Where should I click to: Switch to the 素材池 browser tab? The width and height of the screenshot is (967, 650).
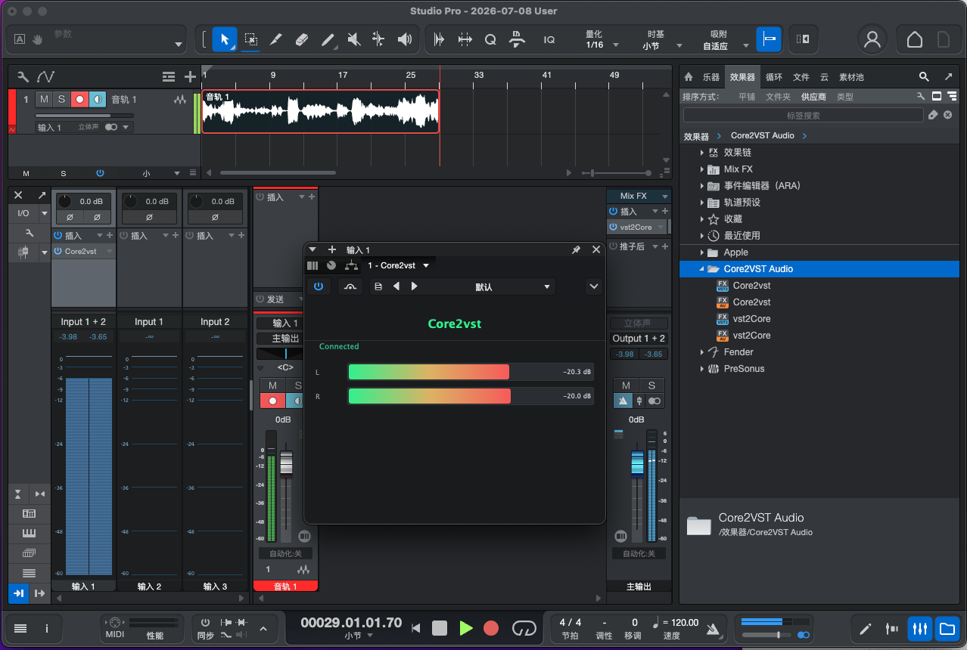pos(851,77)
